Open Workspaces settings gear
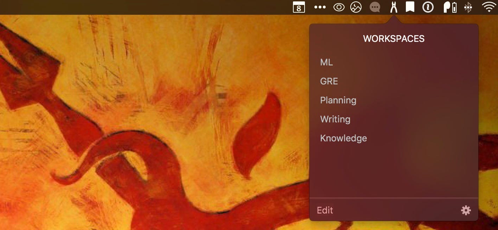Viewport: 498px width, 230px height. 466,210
